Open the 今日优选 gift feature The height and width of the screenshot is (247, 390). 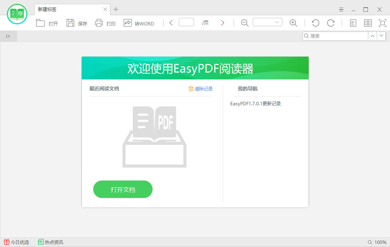pos(17,242)
